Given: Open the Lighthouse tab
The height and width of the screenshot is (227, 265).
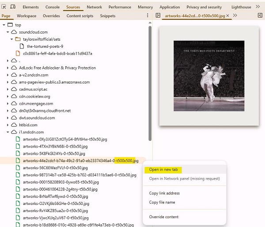Looking at the screenshot, I should (x=241, y=7).
